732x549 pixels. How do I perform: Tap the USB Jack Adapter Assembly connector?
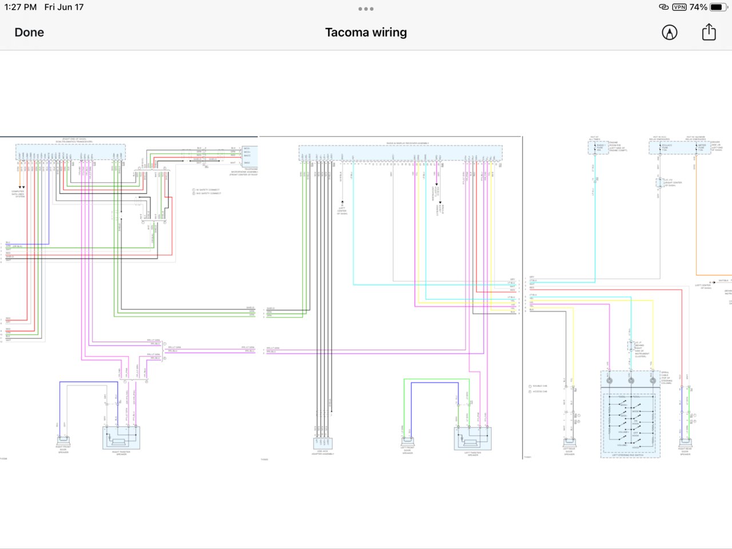[x=323, y=443]
